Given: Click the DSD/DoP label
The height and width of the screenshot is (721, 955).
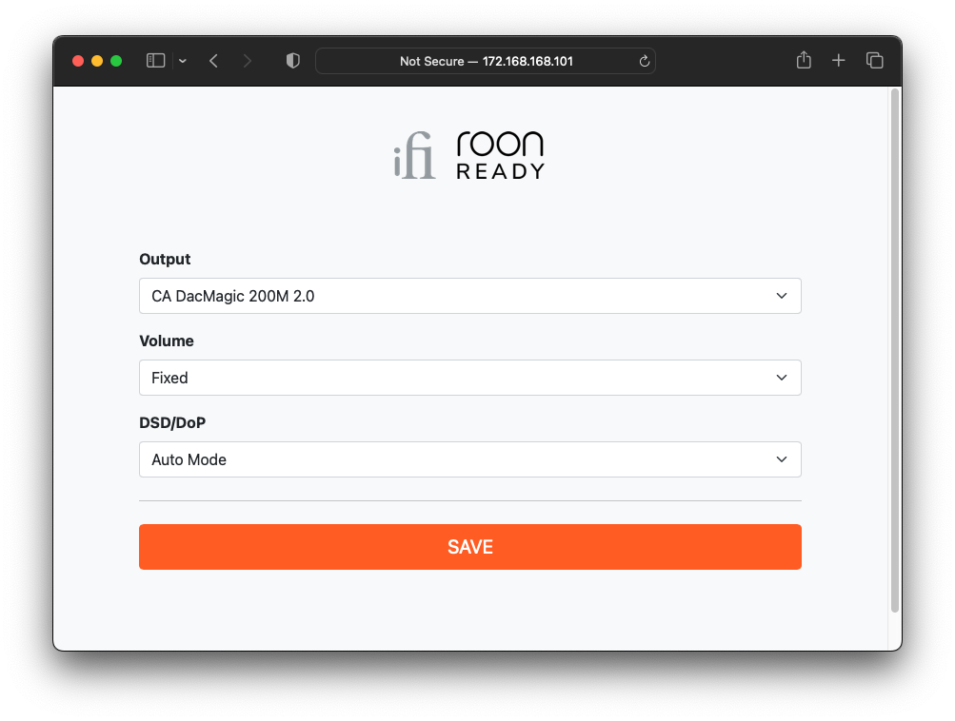Looking at the screenshot, I should (x=172, y=423).
